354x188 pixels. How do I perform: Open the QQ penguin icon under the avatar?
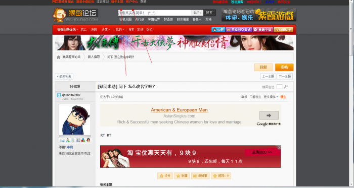pyautogui.click(x=88, y=140)
